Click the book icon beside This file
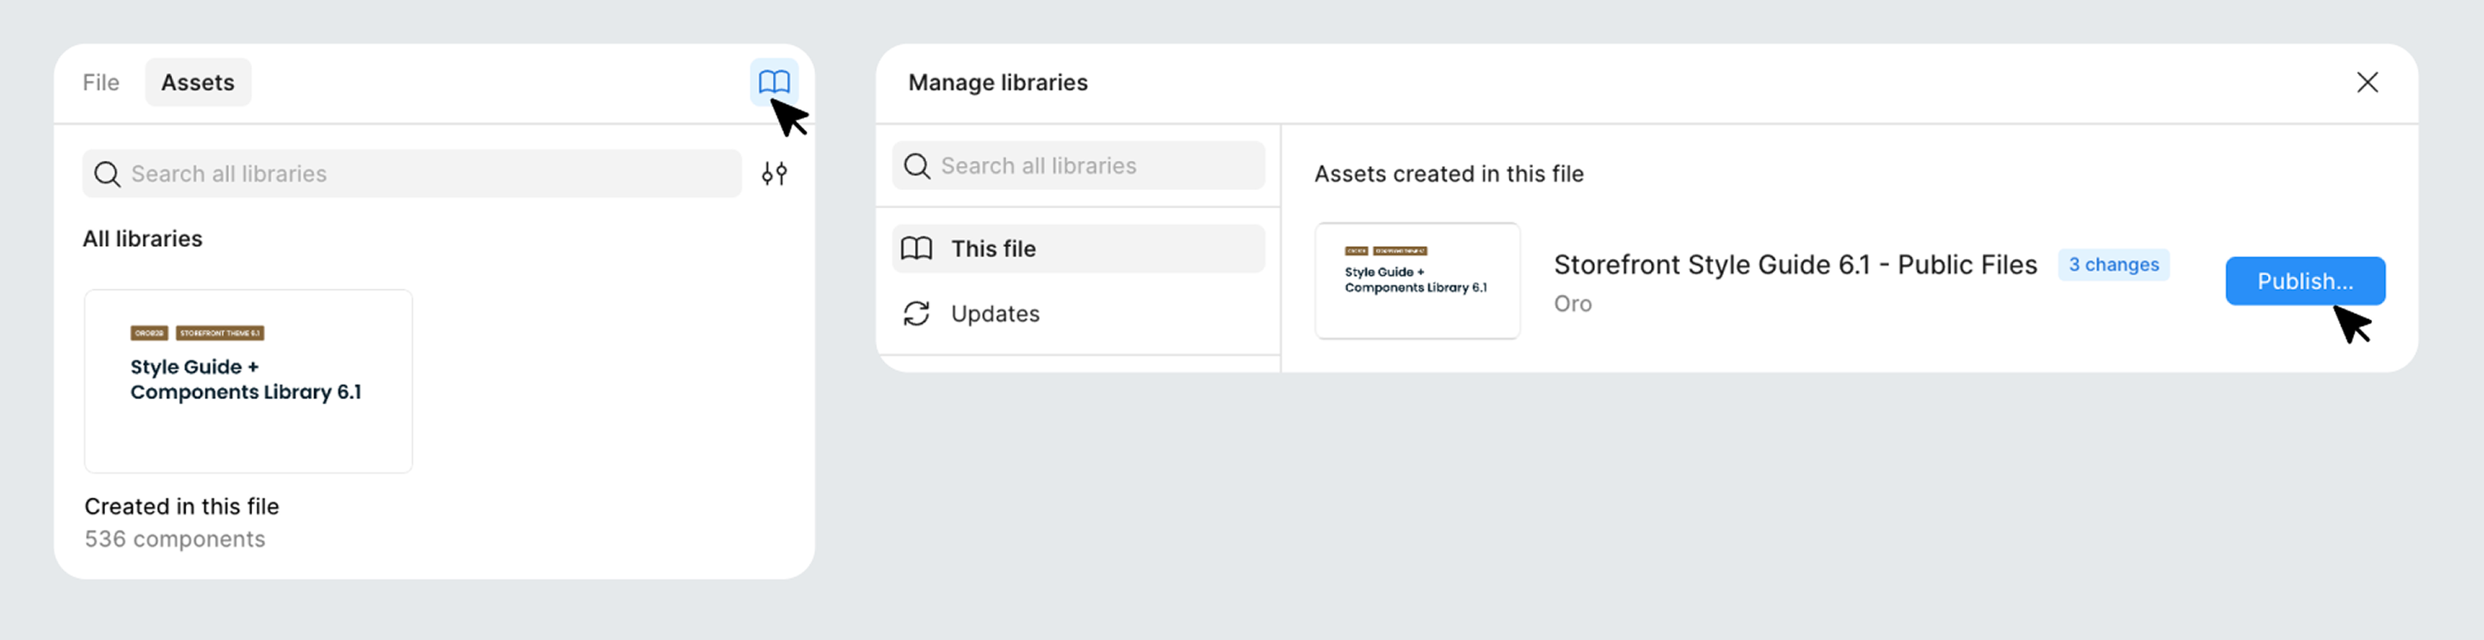The height and width of the screenshot is (640, 2484). (x=916, y=249)
